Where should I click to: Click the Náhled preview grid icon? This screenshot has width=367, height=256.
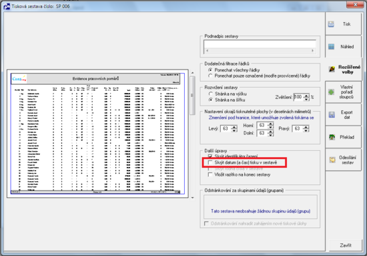[x=331, y=47]
